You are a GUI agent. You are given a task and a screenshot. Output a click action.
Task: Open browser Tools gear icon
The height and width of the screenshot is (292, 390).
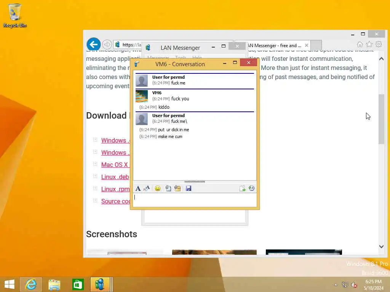point(379,44)
